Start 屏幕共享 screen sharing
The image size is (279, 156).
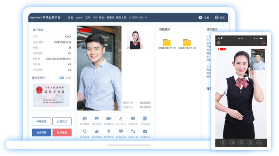point(121,131)
